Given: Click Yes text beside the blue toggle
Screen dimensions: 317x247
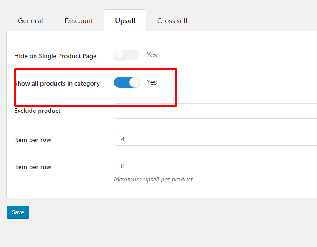Looking at the screenshot, I should 152,82.
